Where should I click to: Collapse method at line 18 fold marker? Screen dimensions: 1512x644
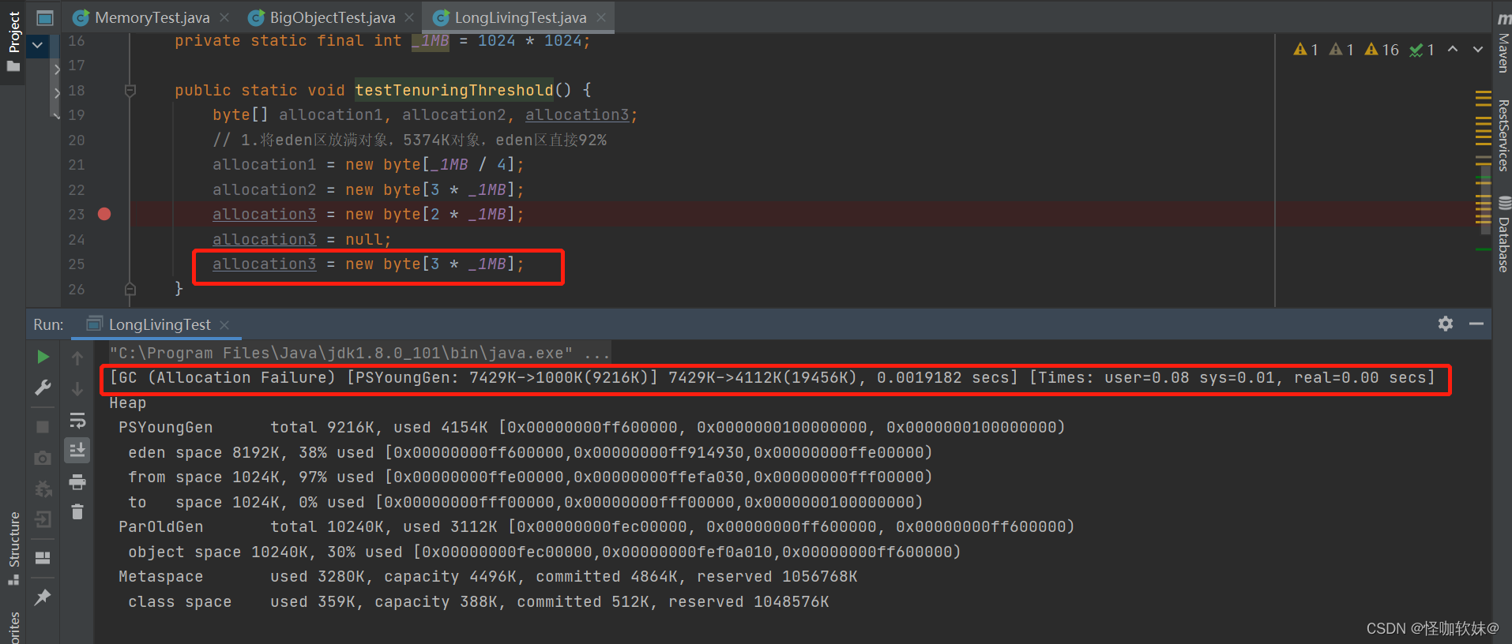pos(130,91)
